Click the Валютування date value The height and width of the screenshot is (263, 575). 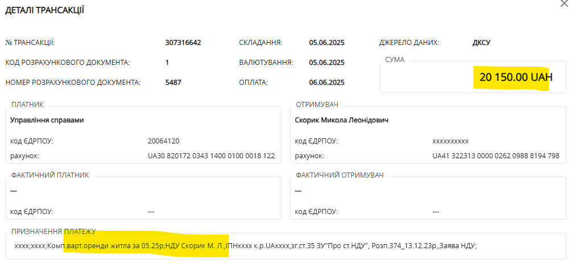tap(326, 63)
